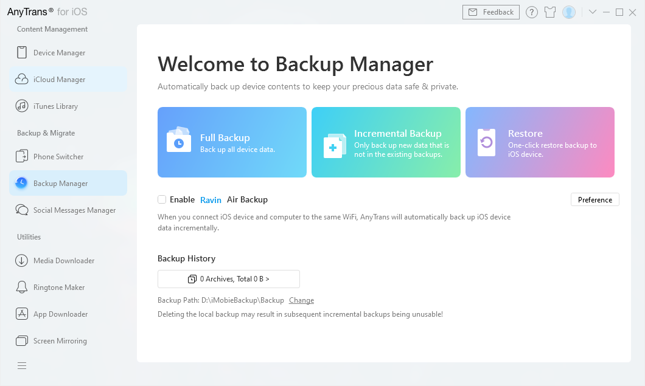
Task: Select the iTunes Library music icon
Action: pyautogui.click(x=22, y=106)
